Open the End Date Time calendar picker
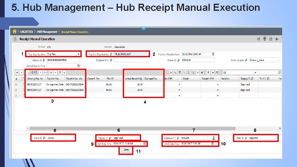This screenshot has width=297, height=167. (x=213, y=143)
